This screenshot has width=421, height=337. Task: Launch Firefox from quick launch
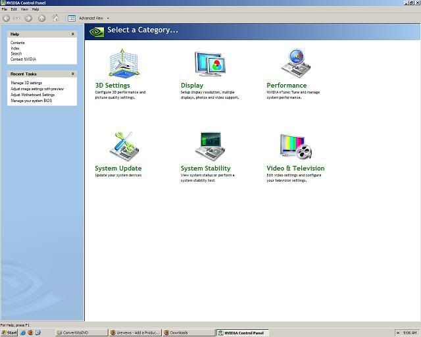click(x=30, y=332)
